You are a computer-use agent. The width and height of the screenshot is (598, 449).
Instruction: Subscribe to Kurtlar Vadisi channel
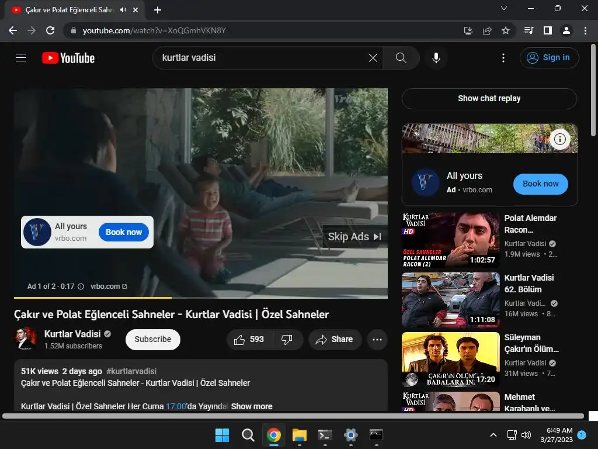click(x=152, y=340)
